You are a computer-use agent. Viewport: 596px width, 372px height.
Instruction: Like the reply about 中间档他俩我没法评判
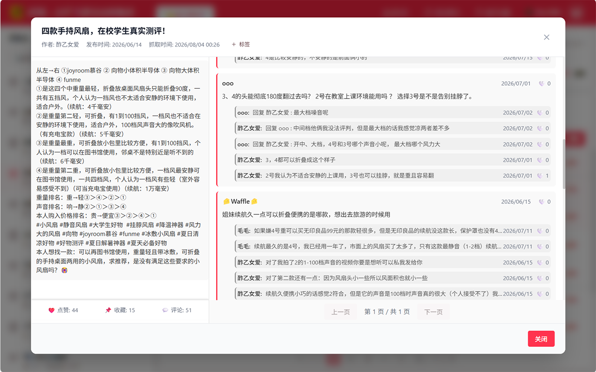click(x=540, y=128)
